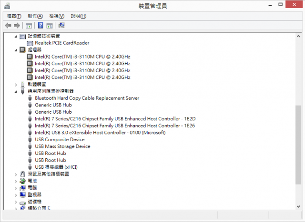Click the USB 根集線器 (xHCI) device icon
Image resolution: width=305 pixels, height=222 pixels.
30,167
